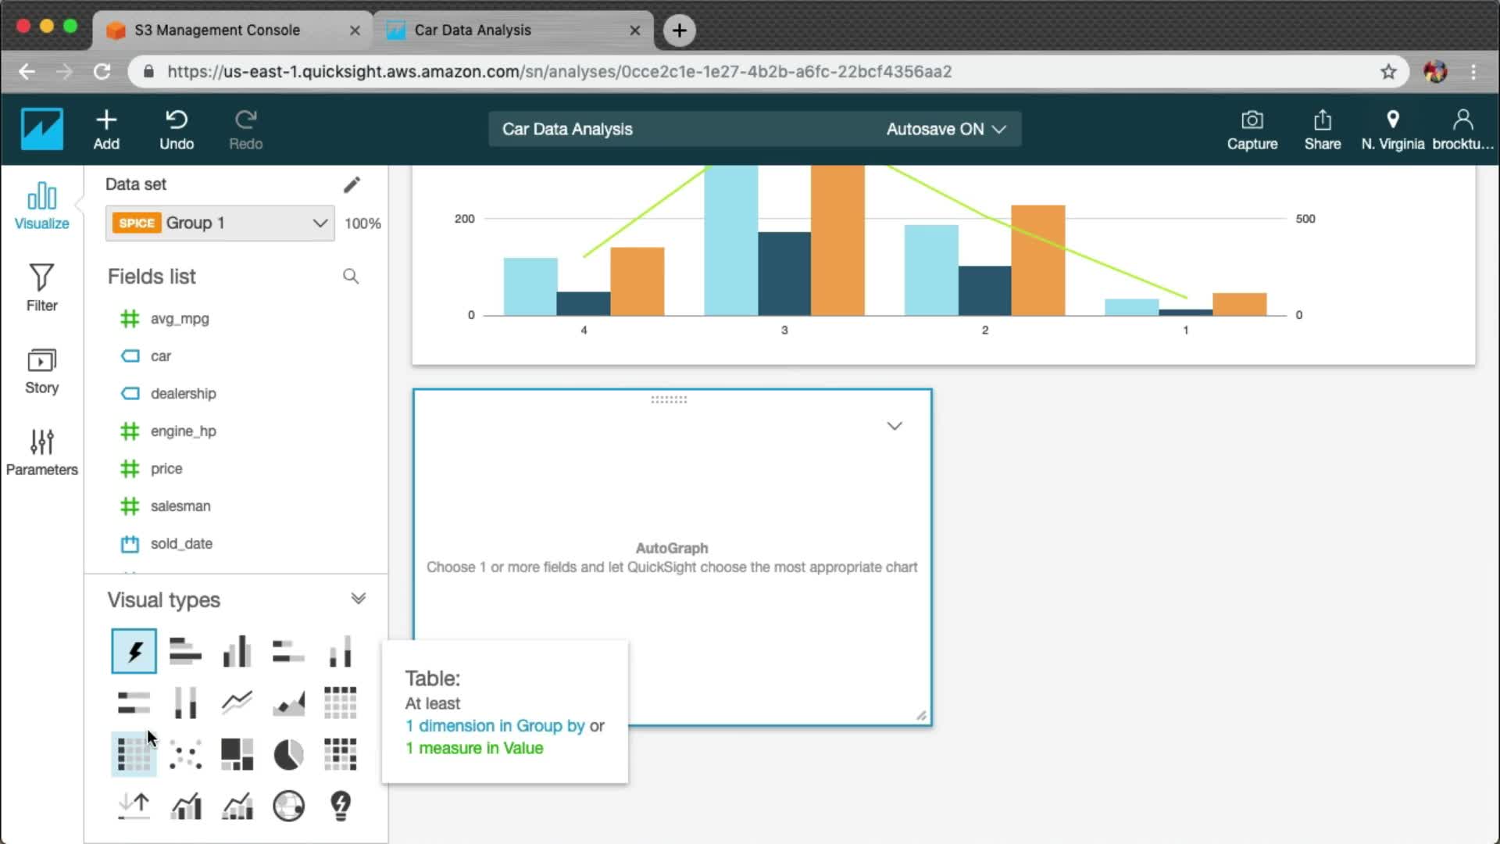Click the Share button
Viewport: 1500px width, 844px height.
point(1322,130)
